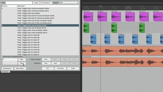Viewport: 163px width, 92px height.
Task: Select 'Toggle track mute envelope visible' action
Action: click(x=40, y=30)
